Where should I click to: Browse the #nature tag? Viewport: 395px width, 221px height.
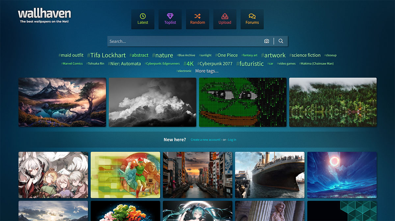coord(163,55)
